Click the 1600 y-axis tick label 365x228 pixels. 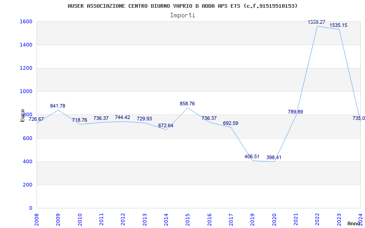(26, 21)
